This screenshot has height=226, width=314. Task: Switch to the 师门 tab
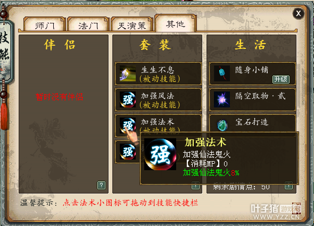click(45, 25)
